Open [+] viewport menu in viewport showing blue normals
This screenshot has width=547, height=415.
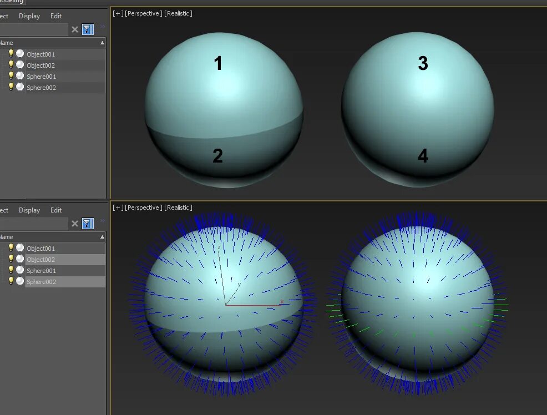[x=118, y=207]
